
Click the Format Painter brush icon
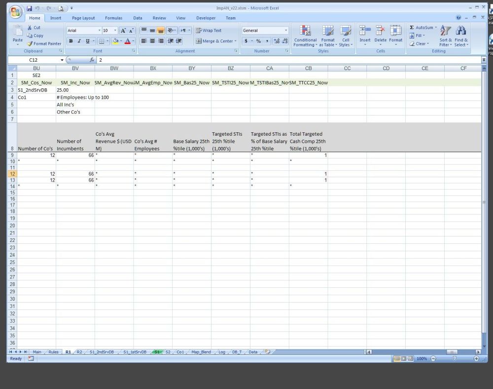tap(30, 44)
